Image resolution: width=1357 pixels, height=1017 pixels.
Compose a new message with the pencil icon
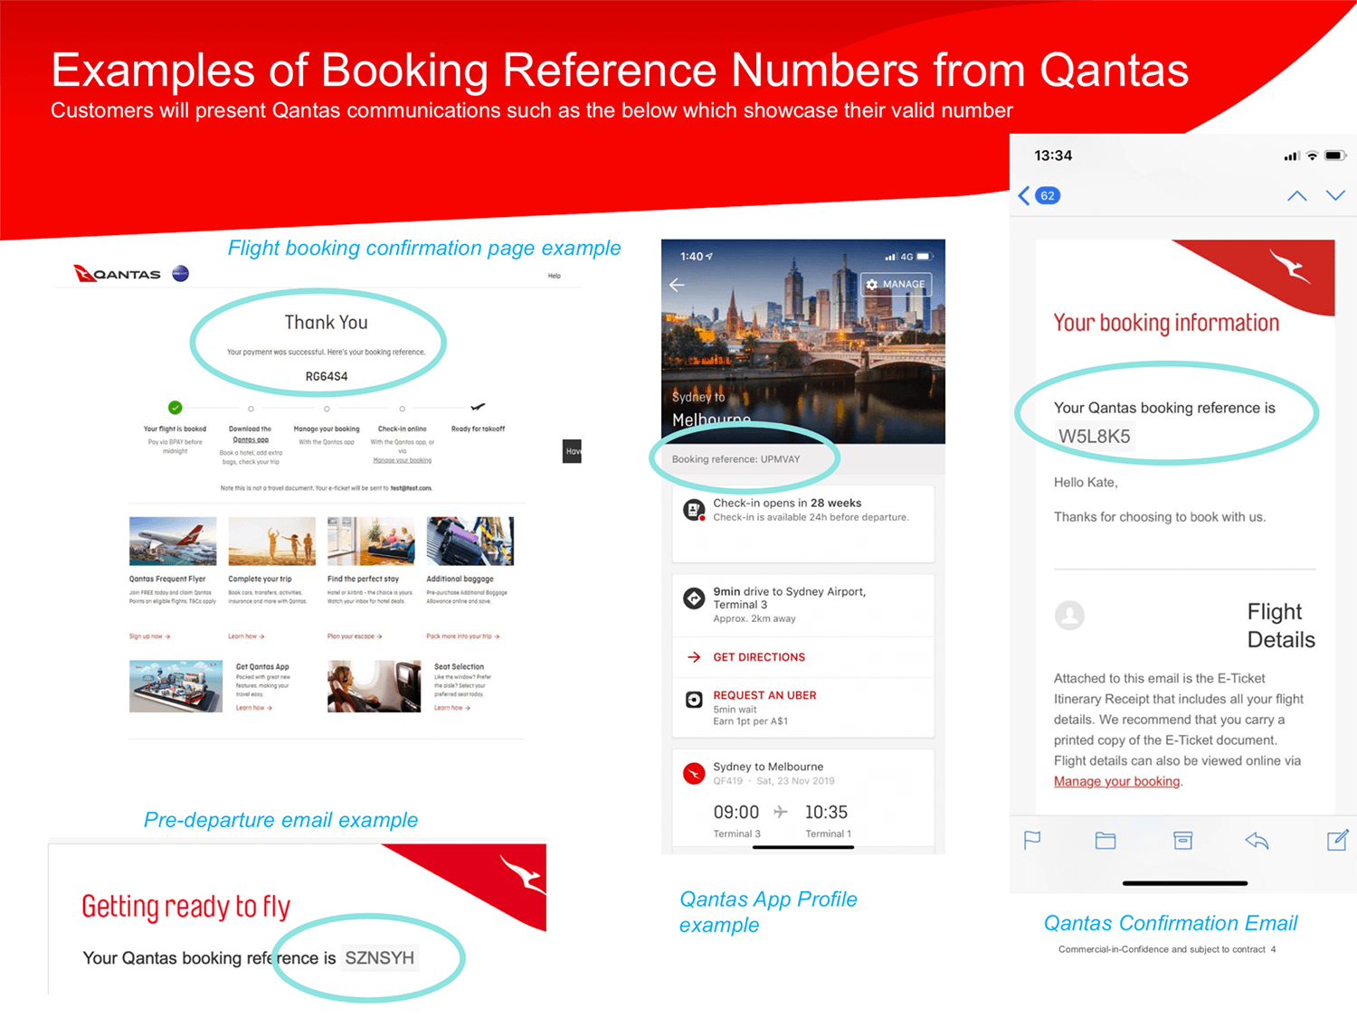pos(1337,840)
